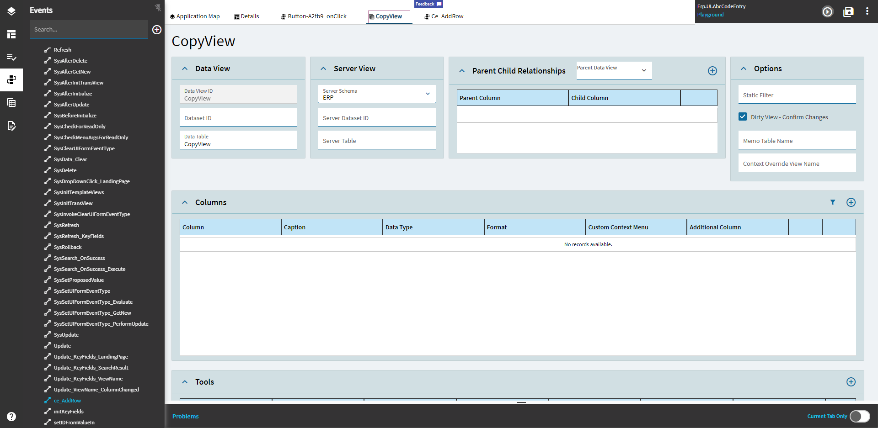
Task: Click the layers icon in left sidebar
Action: pos(11,11)
